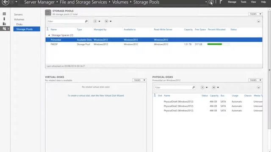Sort pools by Percent Allocated column
Viewport: 271px width, 152px height.
[216, 30]
